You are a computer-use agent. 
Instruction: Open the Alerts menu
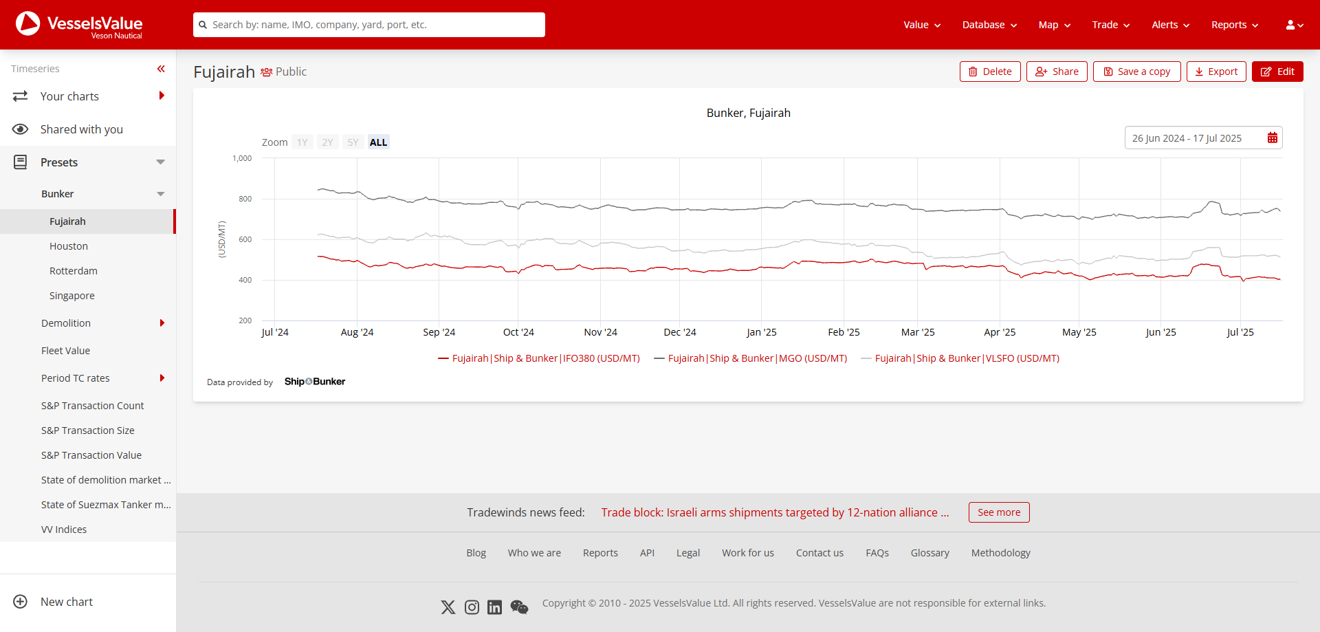tap(1169, 25)
